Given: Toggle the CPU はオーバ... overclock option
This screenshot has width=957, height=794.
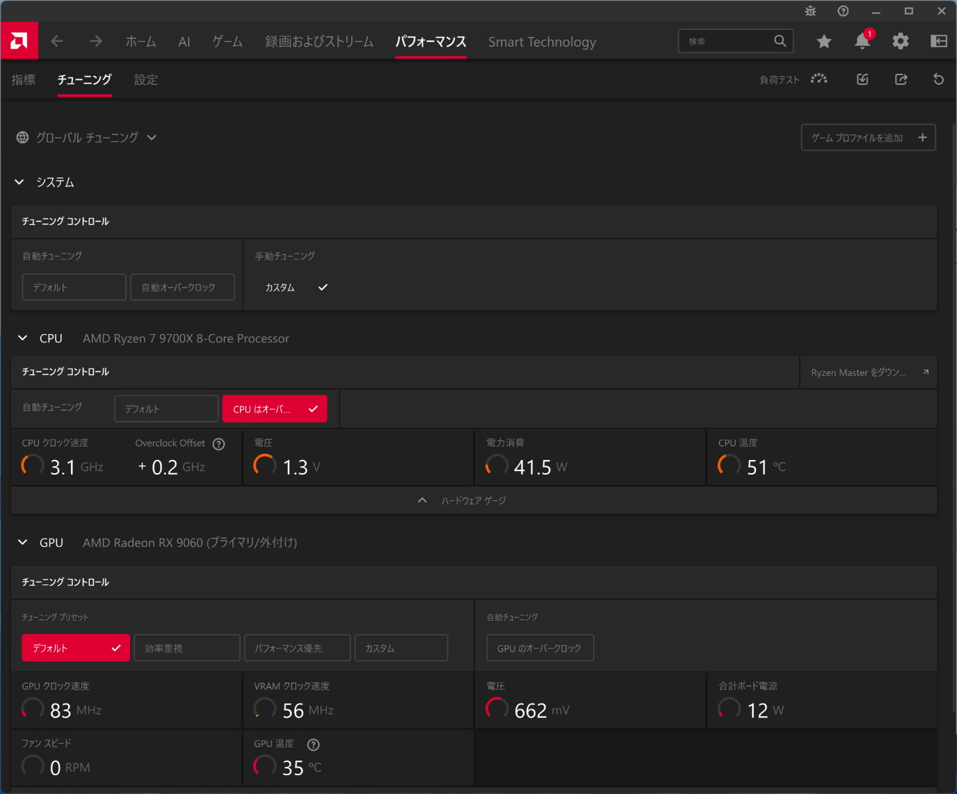Looking at the screenshot, I should click(275, 409).
